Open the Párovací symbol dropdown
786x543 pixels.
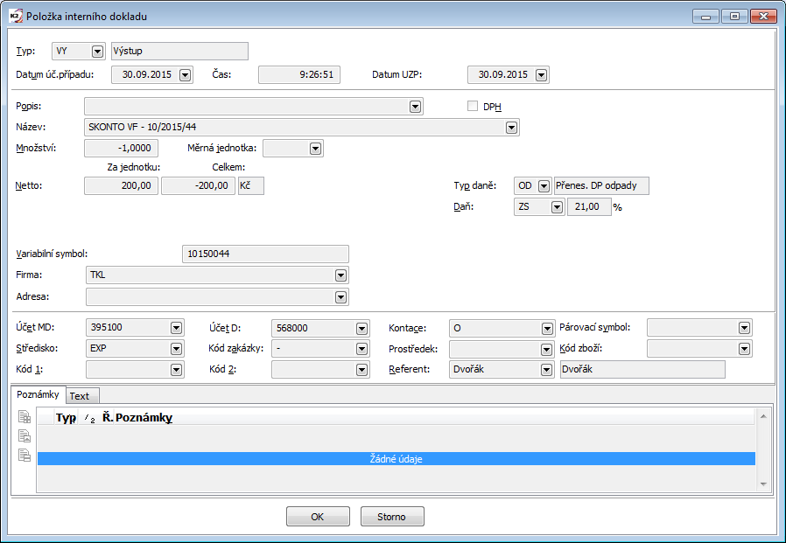[x=744, y=328]
